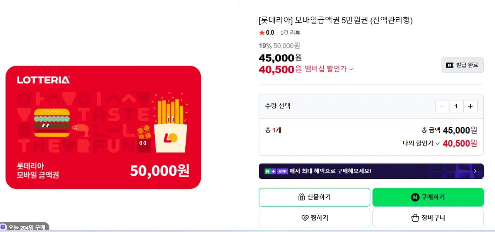Click the 롯데리아 모바일금액권 product title
This screenshot has height=232, width=495.
point(336,20)
